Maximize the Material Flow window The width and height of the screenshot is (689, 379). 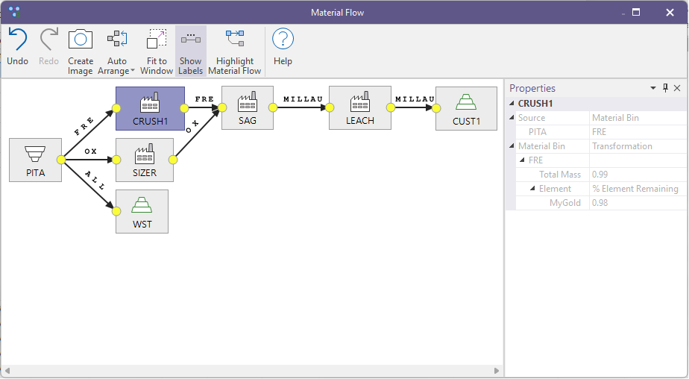coord(636,13)
